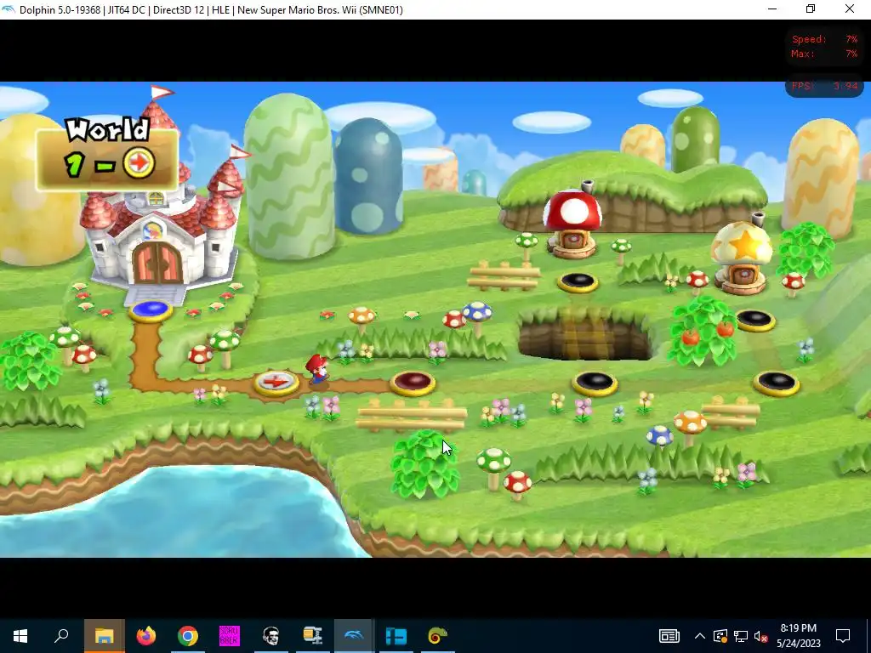
Task: Open File Explorer from the taskbar
Action: tap(104, 636)
